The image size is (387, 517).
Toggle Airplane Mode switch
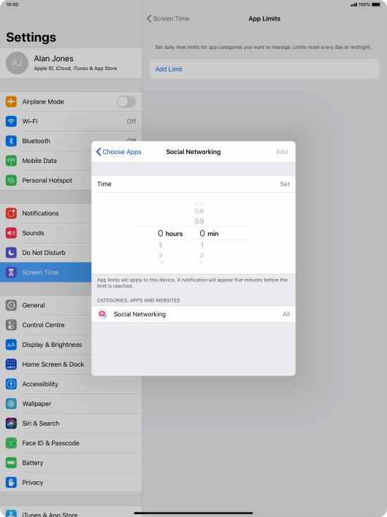(126, 102)
